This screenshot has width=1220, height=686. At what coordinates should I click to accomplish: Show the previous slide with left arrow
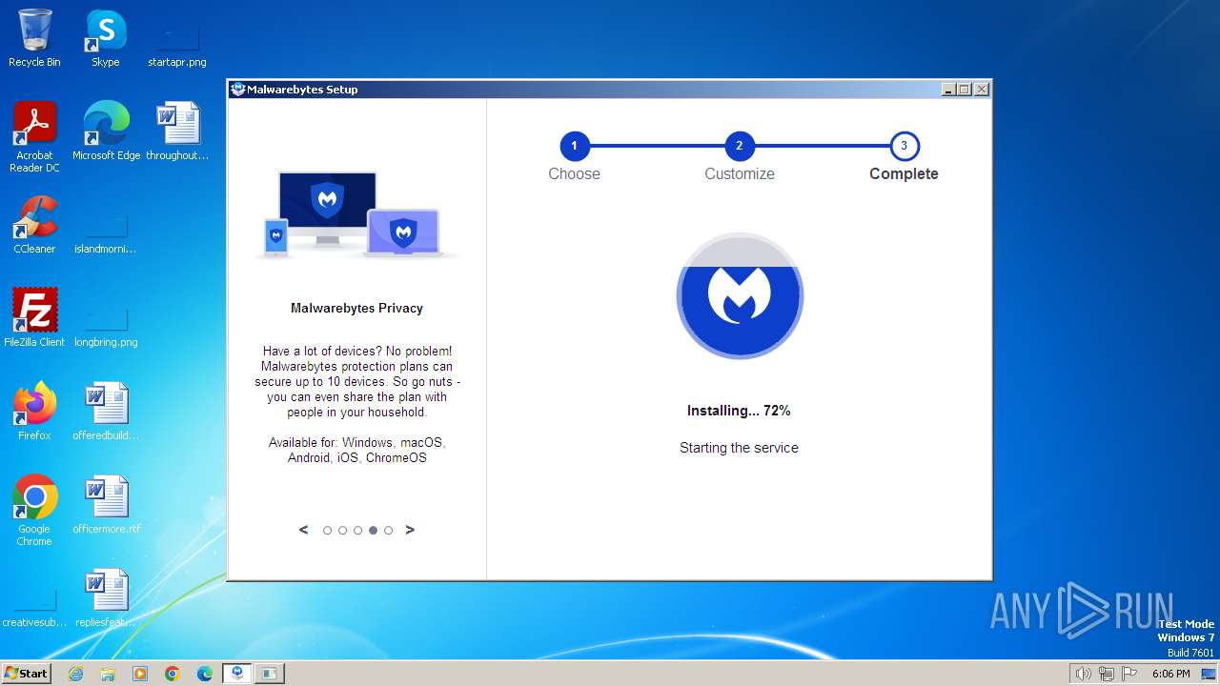point(303,530)
